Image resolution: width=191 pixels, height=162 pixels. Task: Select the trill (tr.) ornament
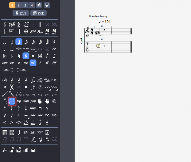click(x=19, y=115)
